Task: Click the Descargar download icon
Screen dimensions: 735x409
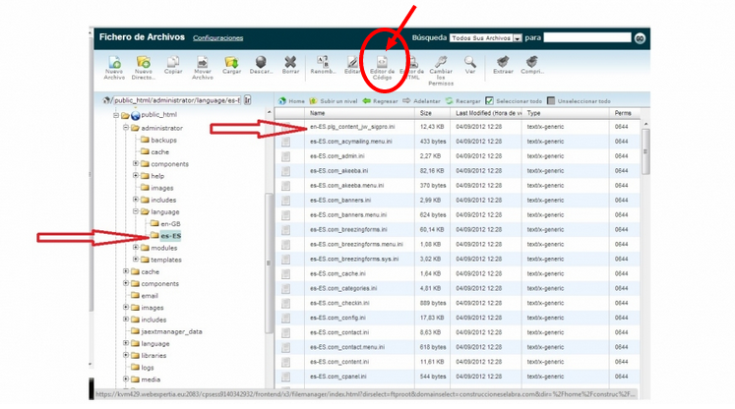Action: click(261, 62)
